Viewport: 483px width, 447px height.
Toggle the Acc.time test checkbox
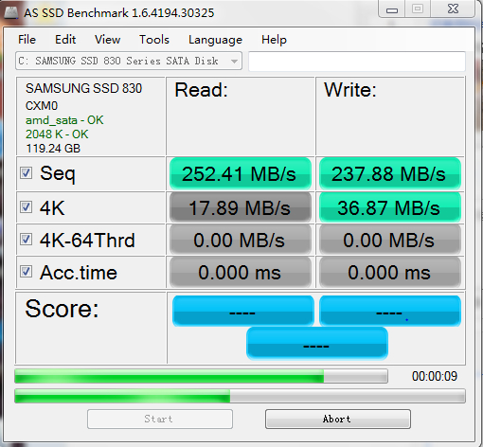coord(26,272)
